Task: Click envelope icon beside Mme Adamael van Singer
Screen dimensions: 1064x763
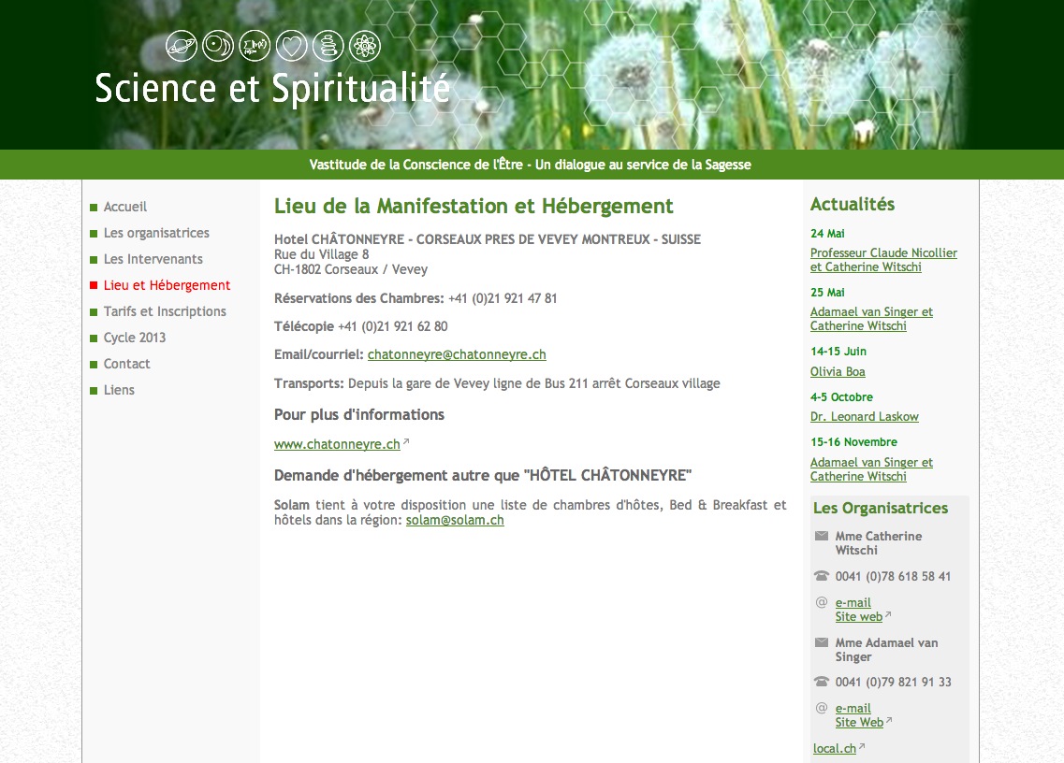Action: tap(821, 642)
